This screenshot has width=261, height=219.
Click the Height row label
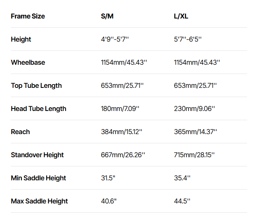click(x=21, y=40)
